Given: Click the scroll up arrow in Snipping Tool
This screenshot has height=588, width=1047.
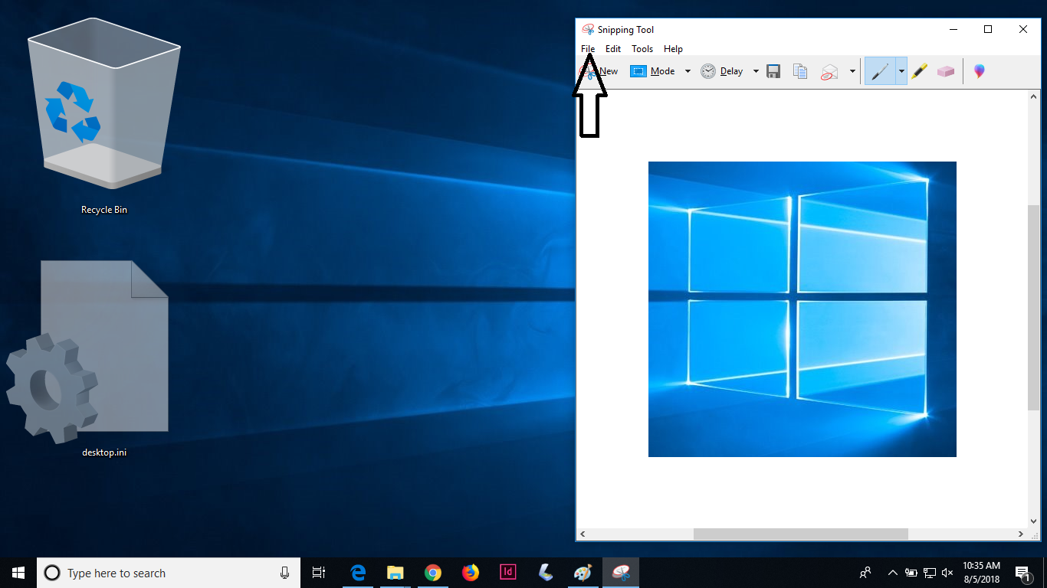Looking at the screenshot, I should pyautogui.click(x=1033, y=95).
